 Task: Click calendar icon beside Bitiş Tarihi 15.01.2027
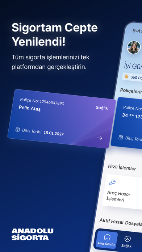[18, 129]
